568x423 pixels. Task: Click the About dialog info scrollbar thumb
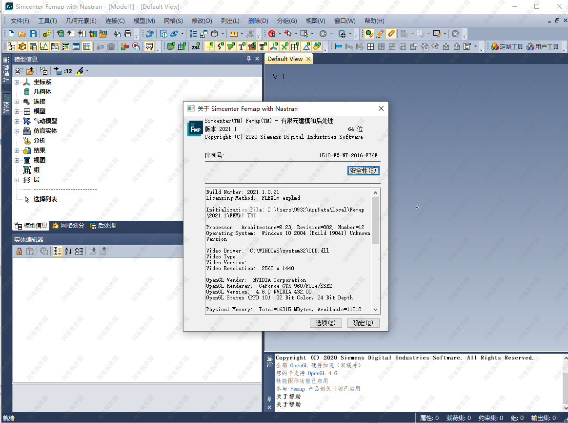[x=376, y=220]
